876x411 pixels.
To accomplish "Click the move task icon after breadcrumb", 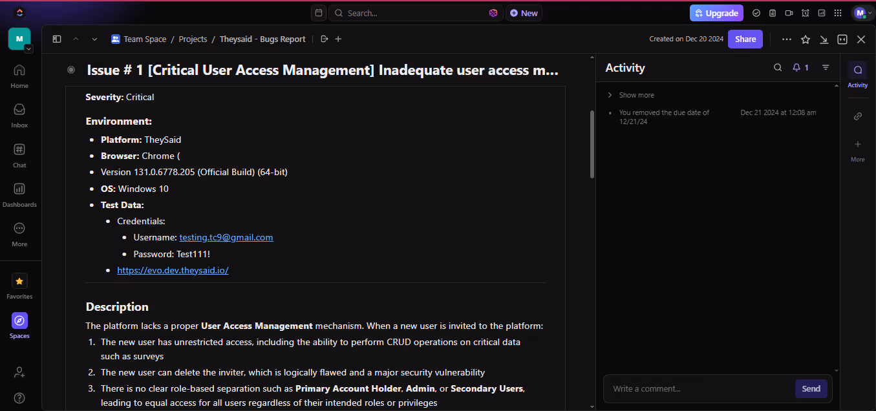I will pyautogui.click(x=325, y=39).
